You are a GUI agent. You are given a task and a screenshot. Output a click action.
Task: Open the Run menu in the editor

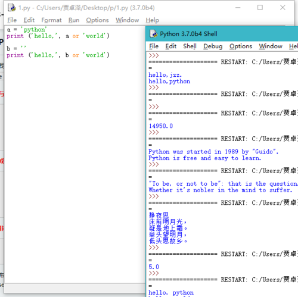tap(74, 20)
